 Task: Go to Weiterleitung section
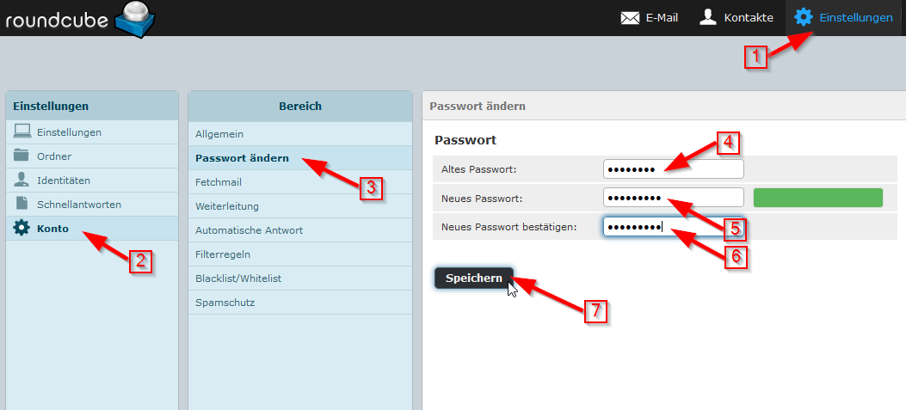point(227,206)
